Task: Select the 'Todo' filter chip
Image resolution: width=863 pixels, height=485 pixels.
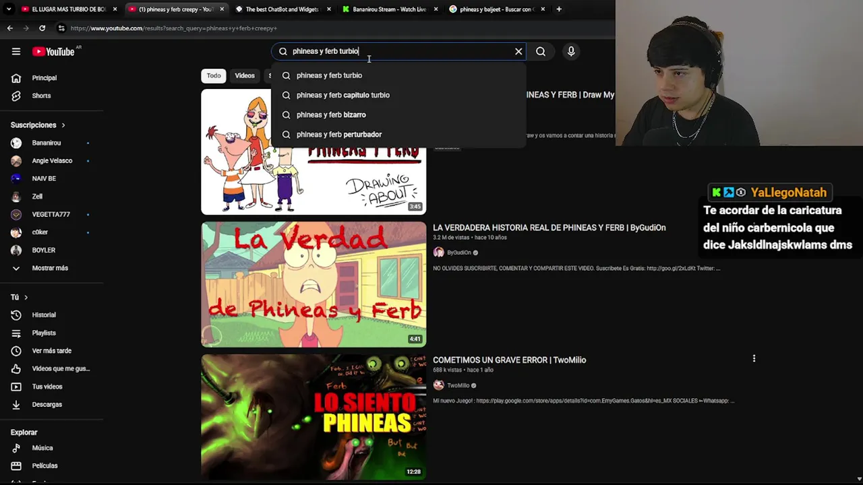Action: (x=214, y=75)
